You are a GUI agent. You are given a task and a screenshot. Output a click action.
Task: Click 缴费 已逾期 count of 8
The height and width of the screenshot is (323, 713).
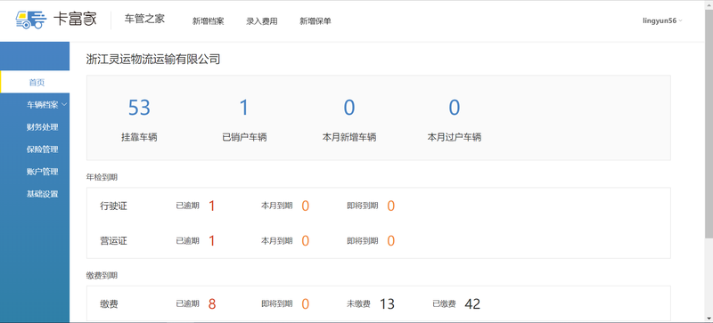(212, 304)
